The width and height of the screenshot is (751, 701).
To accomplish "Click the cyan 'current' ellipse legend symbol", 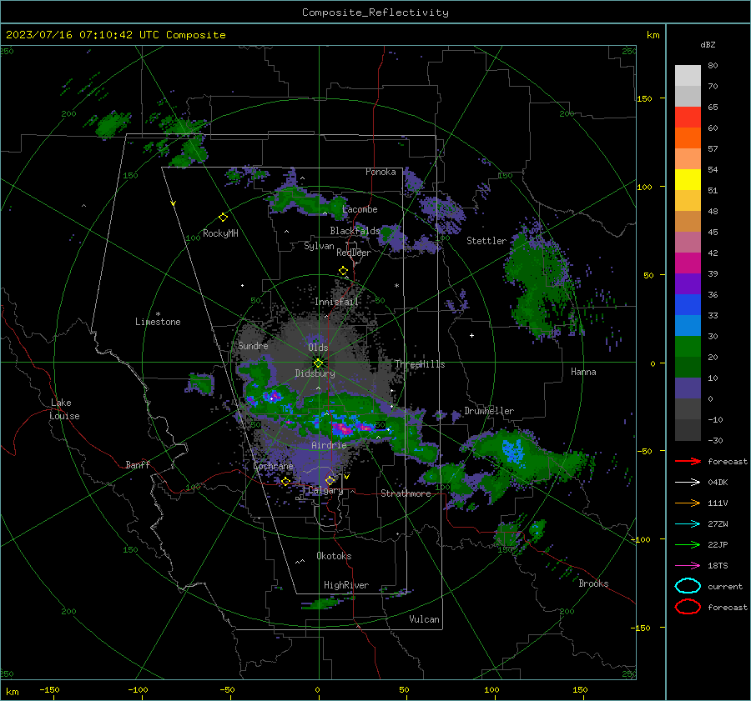I will [688, 586].
